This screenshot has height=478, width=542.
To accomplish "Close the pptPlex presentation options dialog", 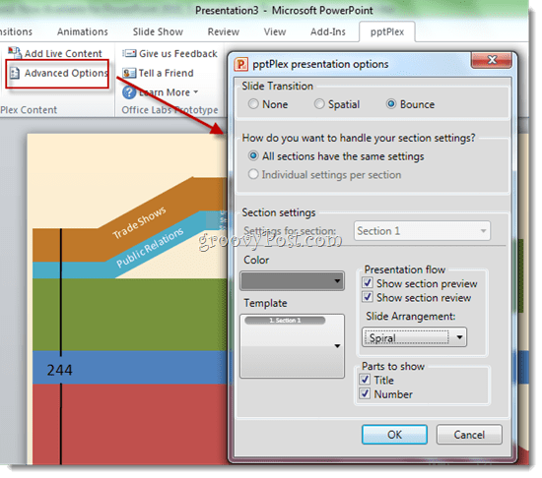I will pos(491,60).
